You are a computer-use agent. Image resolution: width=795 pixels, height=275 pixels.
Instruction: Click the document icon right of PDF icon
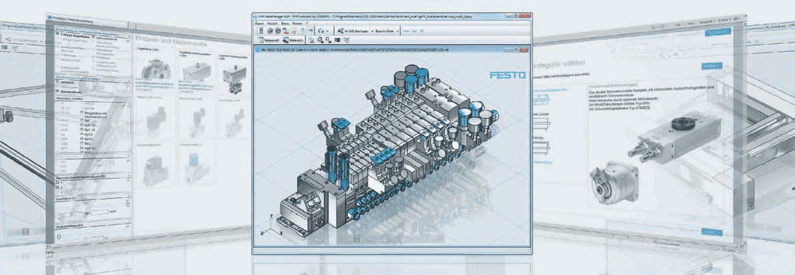point(294,31)
